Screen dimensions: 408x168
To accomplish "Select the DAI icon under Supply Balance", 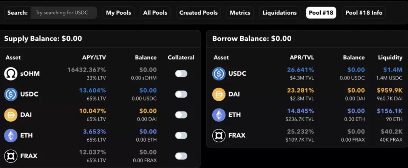I will pos(11,115).
